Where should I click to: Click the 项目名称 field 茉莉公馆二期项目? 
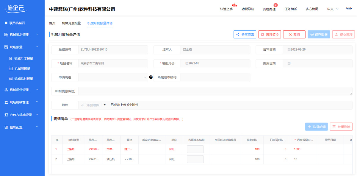tap(113, 63)
